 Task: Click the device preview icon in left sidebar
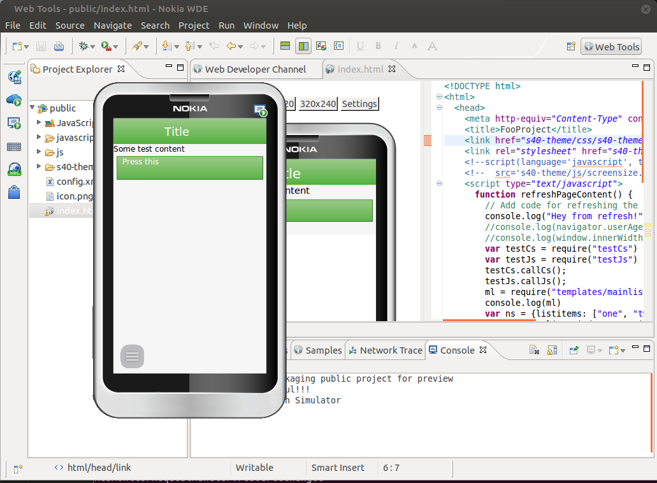click(14, 123)
